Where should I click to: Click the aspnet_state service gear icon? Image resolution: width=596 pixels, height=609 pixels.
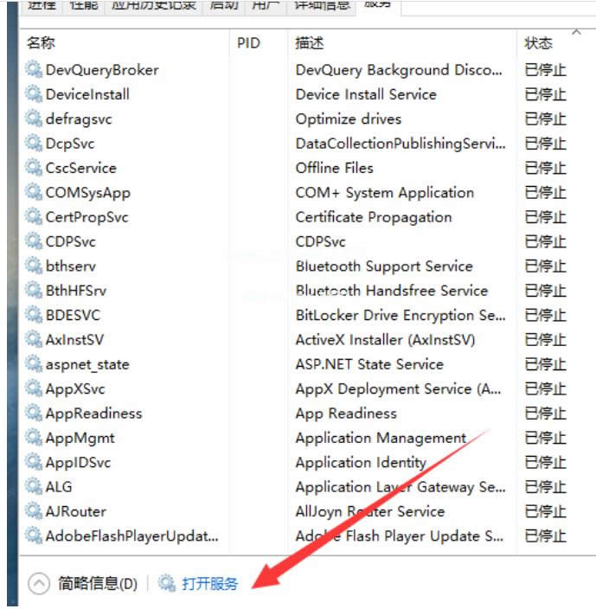pos(34,364)
